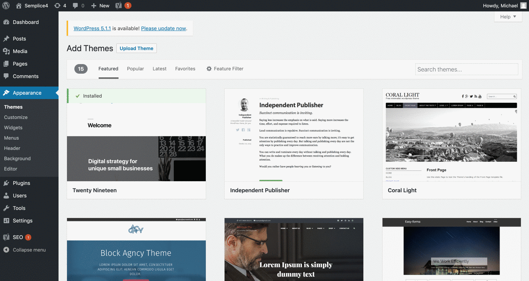Switch to the Latest themes tab
This screenshot has width=529, height=281.
[159, 69]
